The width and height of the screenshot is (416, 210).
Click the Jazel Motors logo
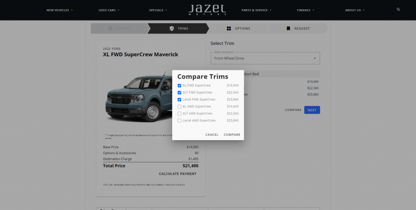[207, 10]
